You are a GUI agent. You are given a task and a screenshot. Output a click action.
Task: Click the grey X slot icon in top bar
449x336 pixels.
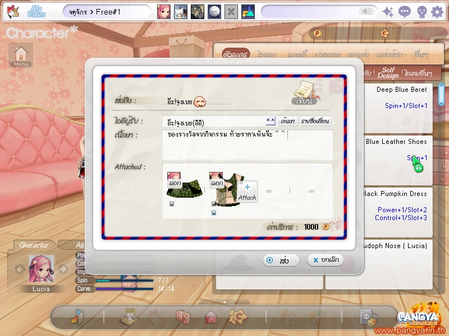pos(231,12)
